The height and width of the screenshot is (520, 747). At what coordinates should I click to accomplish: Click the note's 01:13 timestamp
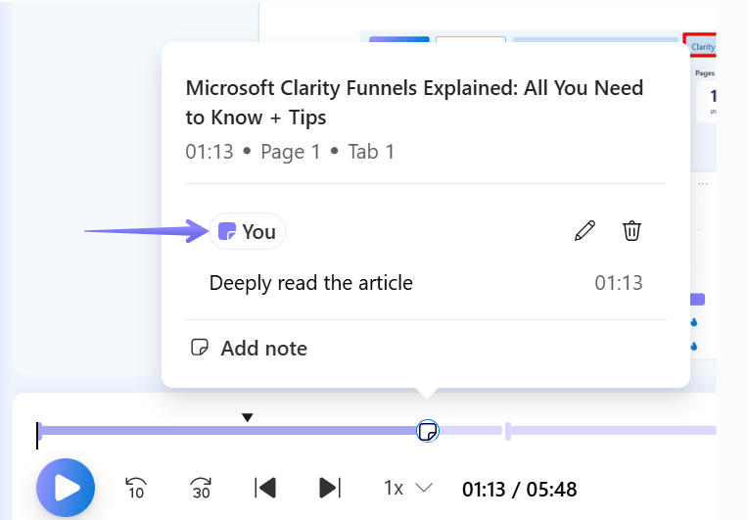tap(619, 283)
